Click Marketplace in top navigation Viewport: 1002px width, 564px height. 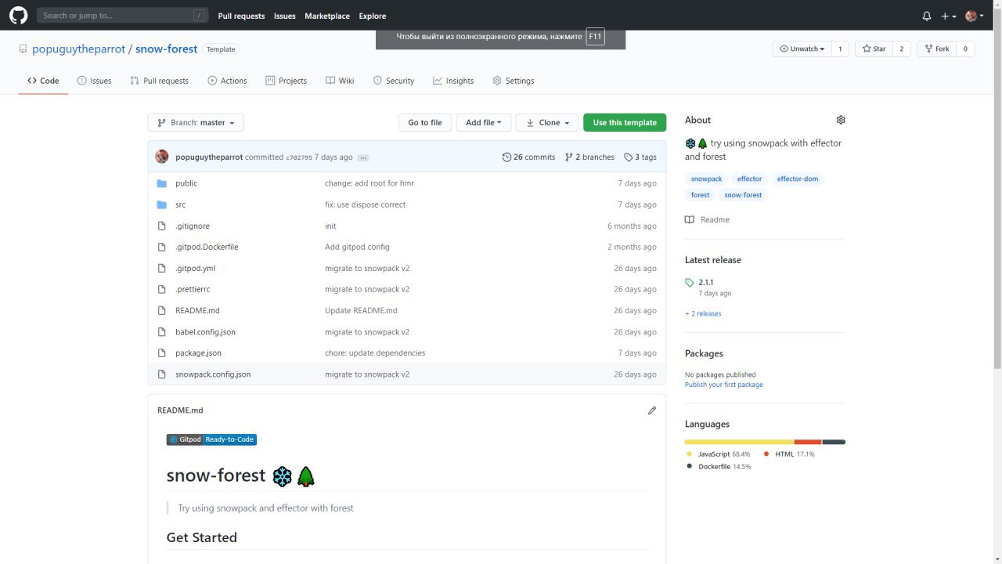[327, 16]
